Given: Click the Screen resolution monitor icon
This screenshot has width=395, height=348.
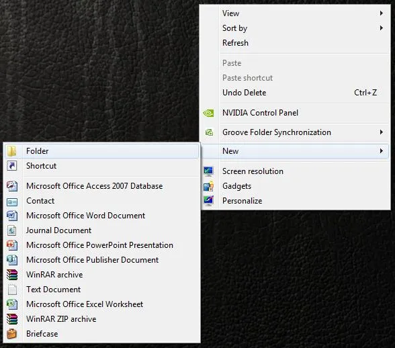Looking at the screenshot, I should 208,171.
